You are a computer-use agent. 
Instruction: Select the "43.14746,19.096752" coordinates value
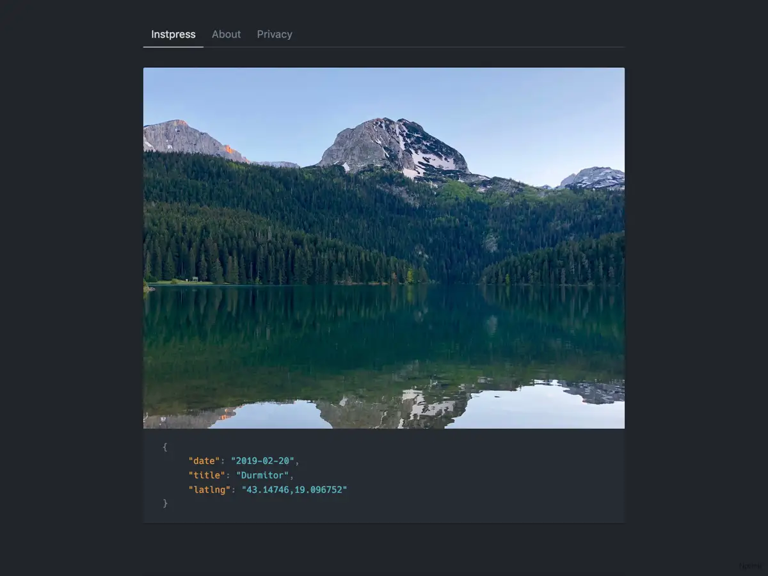(294, 490)
